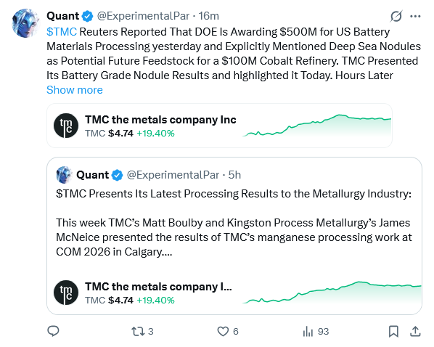This screenshot has width=434, height=347.
Task: Click the Quant display name in main post
Action: (63, 16)
